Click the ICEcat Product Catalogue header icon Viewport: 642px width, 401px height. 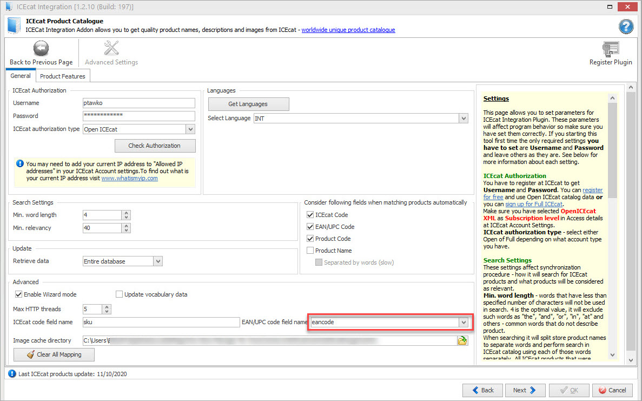point(14,25)
